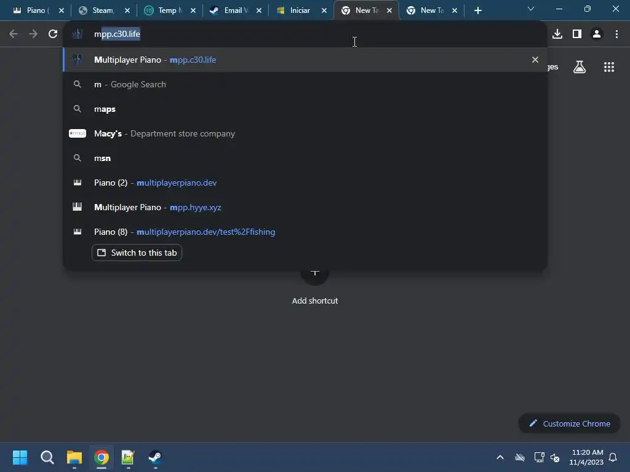The image size is (630, 472).
Task: Close the Iniciar tab
Action: (324, 10)
